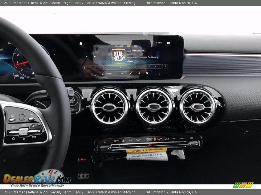261x195 pixels.
Task: Open the messages notification icon on screen
Action: click(168, 43)
